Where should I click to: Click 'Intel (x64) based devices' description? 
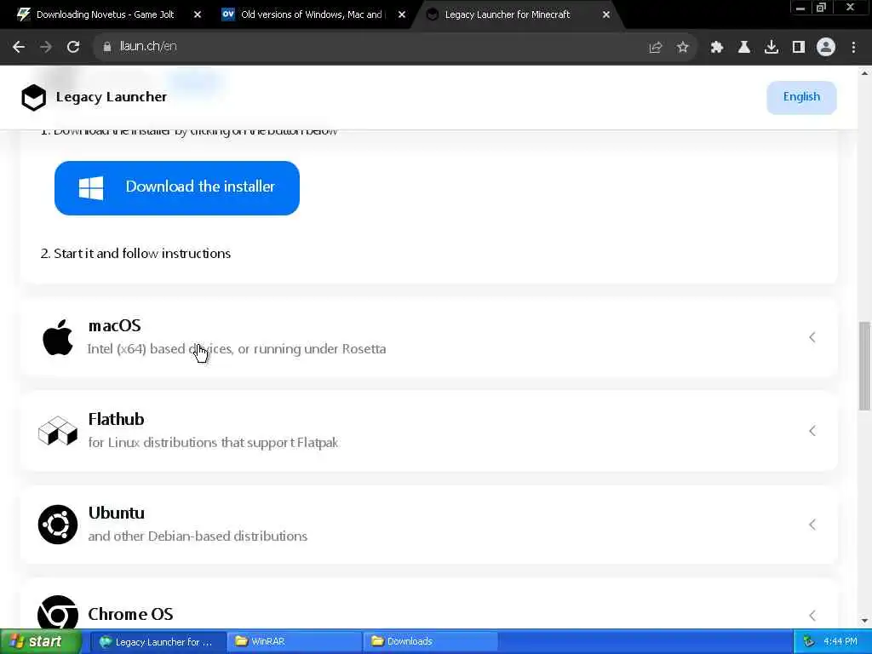point(237,349)
